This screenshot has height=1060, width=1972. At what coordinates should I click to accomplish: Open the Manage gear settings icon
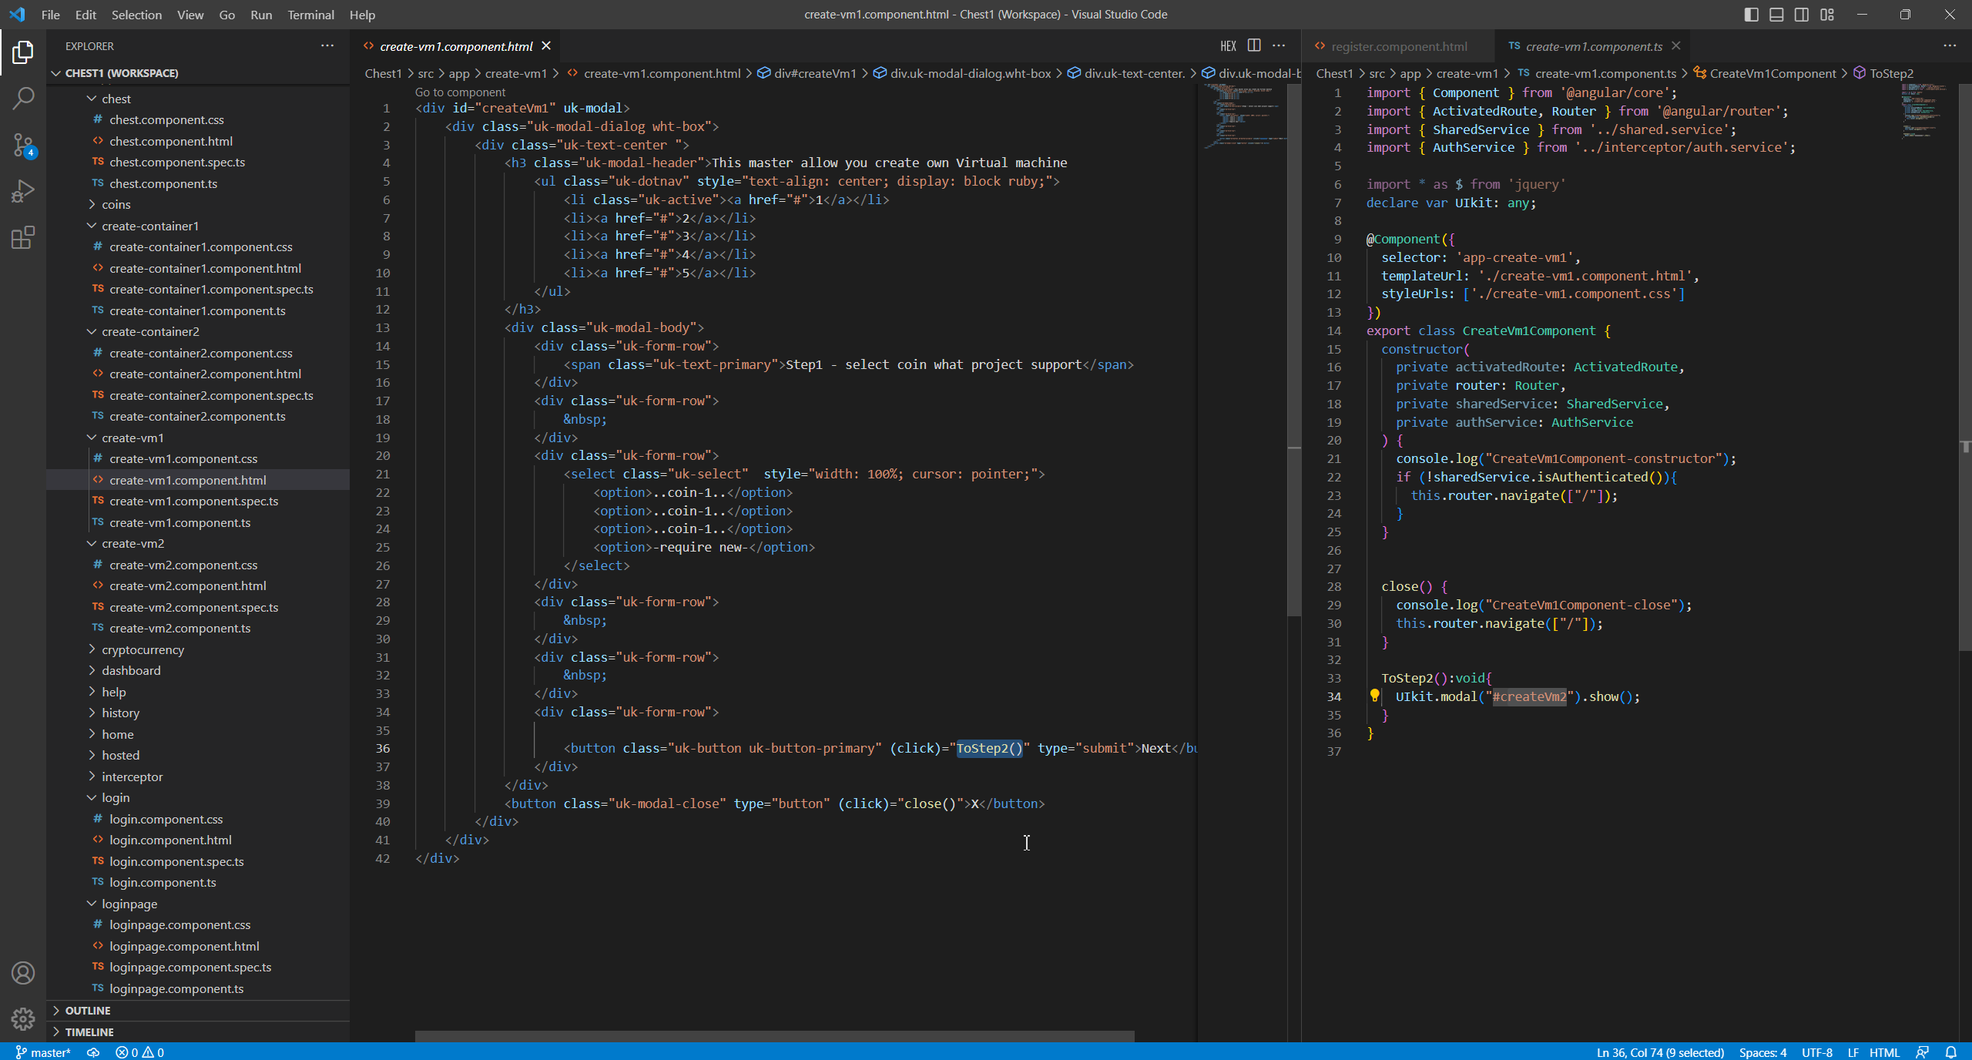[x=23, y=1019]
